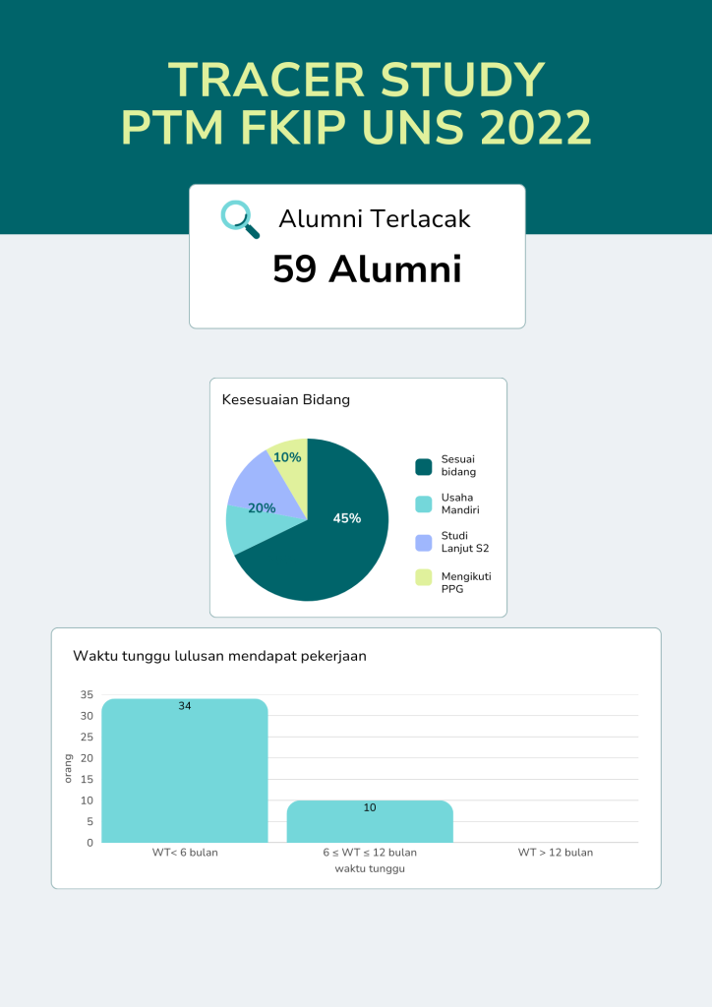712x1007 pixels.
Task: Click the bar value label 34
Action: [185, 706]
